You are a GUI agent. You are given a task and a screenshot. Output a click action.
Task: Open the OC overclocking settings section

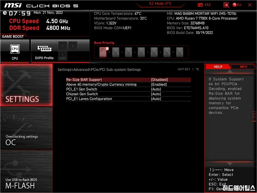[x=26, y=128]
